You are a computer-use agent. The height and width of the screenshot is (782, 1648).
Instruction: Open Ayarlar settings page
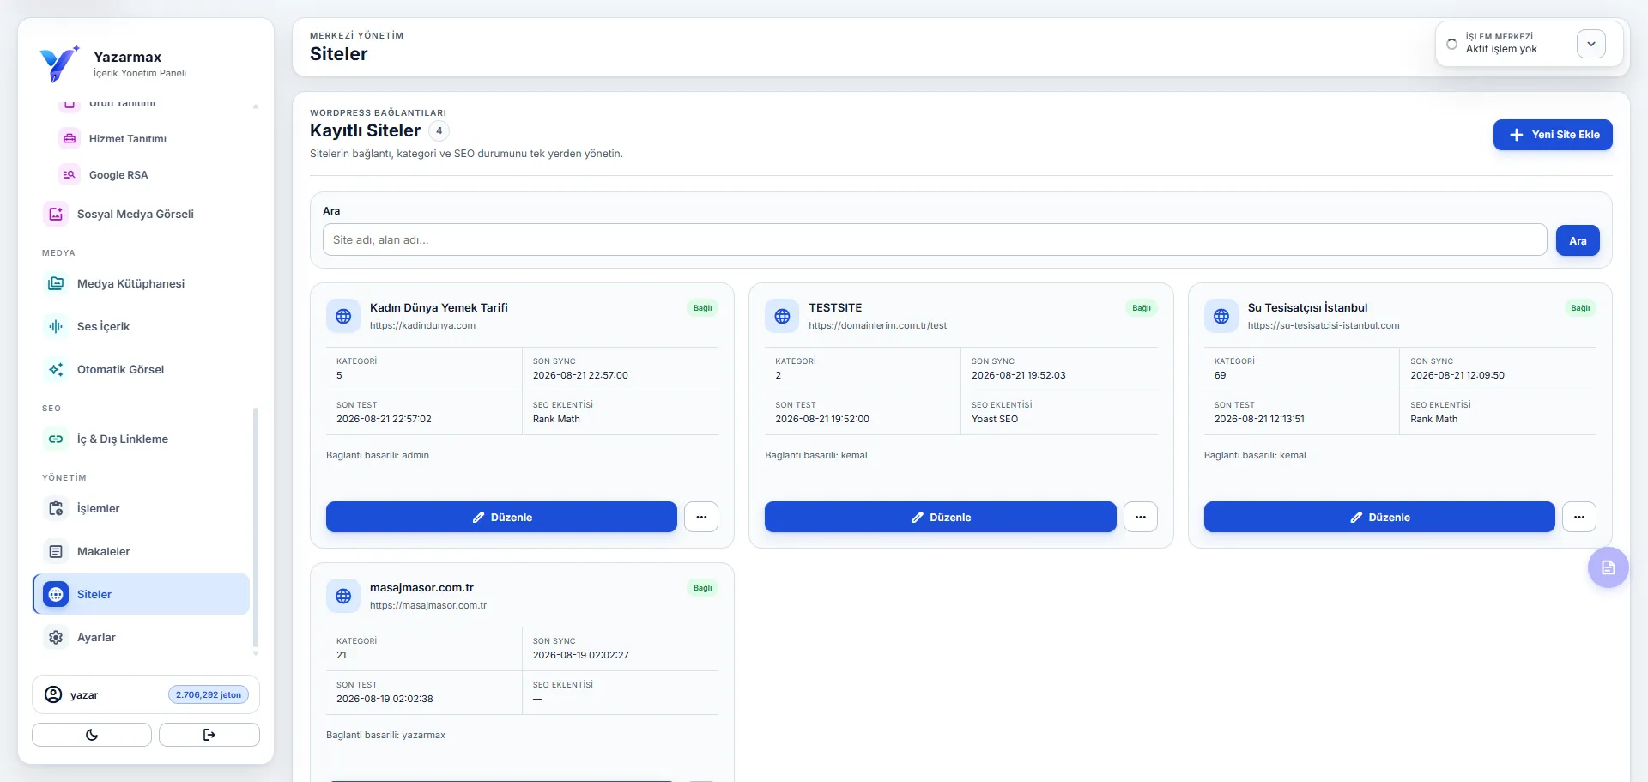click(141, 637)
